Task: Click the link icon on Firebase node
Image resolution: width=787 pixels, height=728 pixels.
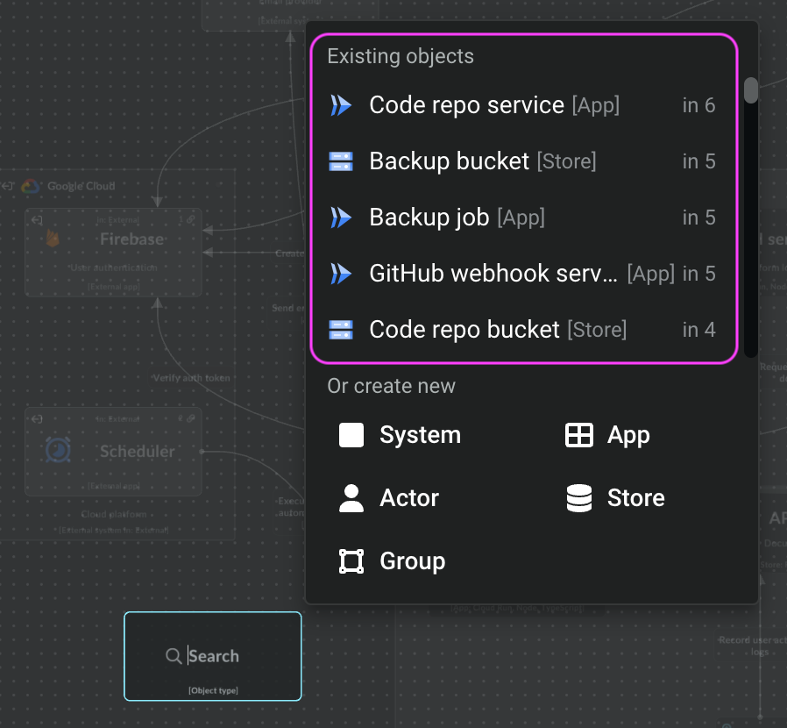Action: (x=191, y=219)
